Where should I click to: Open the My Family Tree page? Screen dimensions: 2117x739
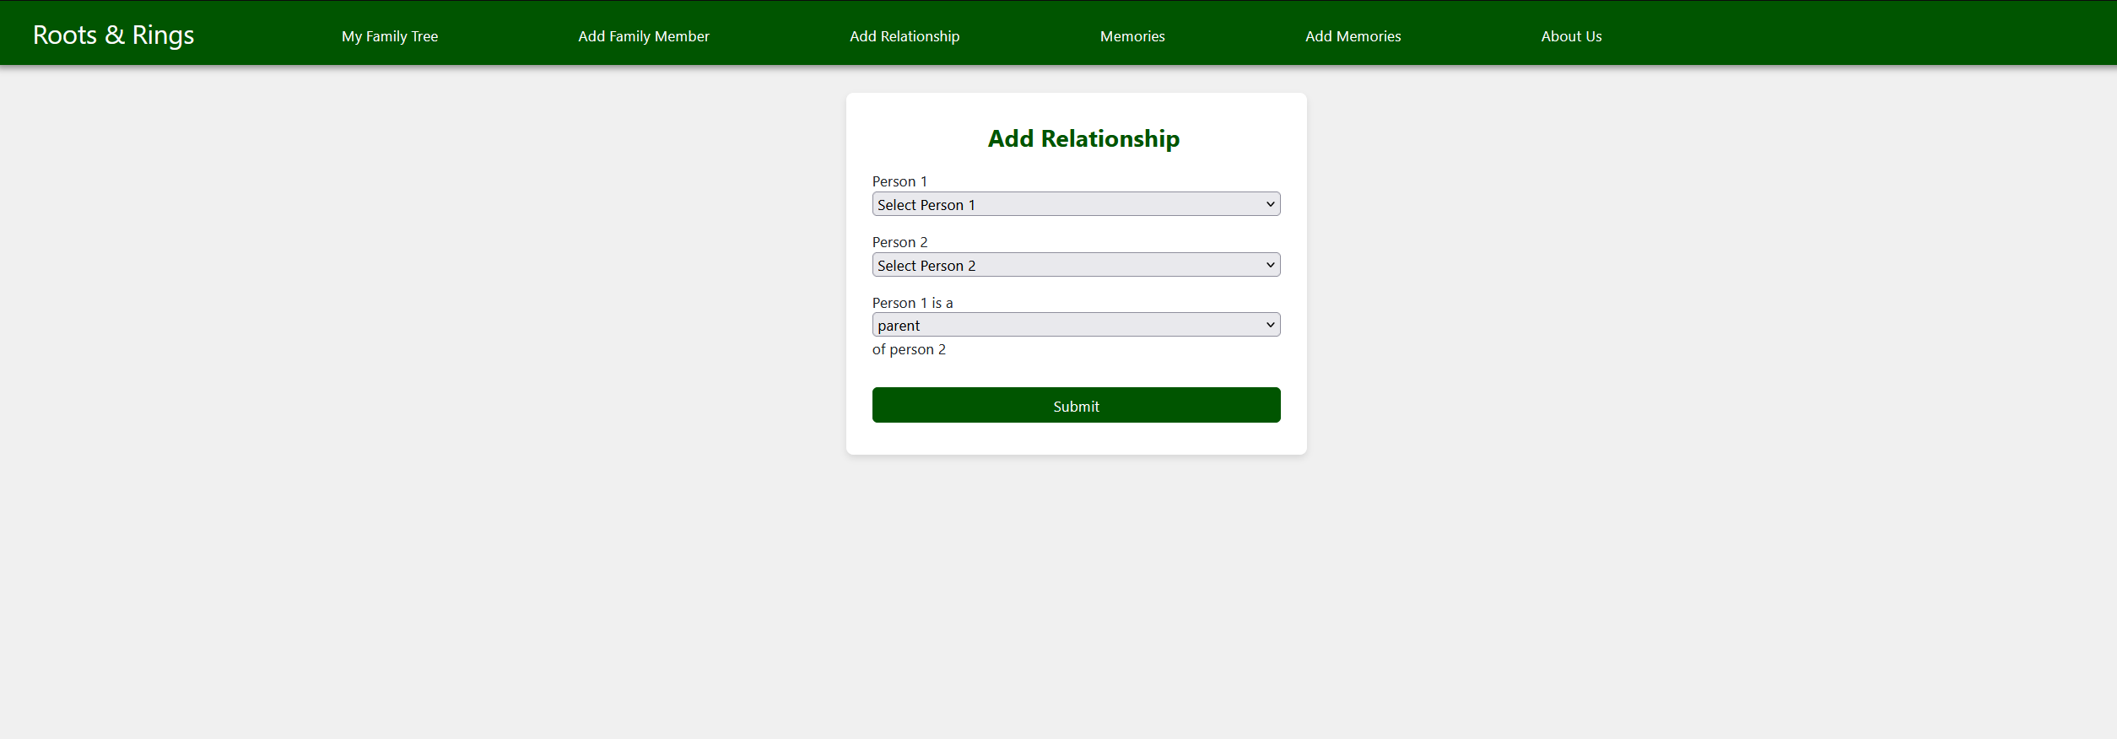coord(390,36)
